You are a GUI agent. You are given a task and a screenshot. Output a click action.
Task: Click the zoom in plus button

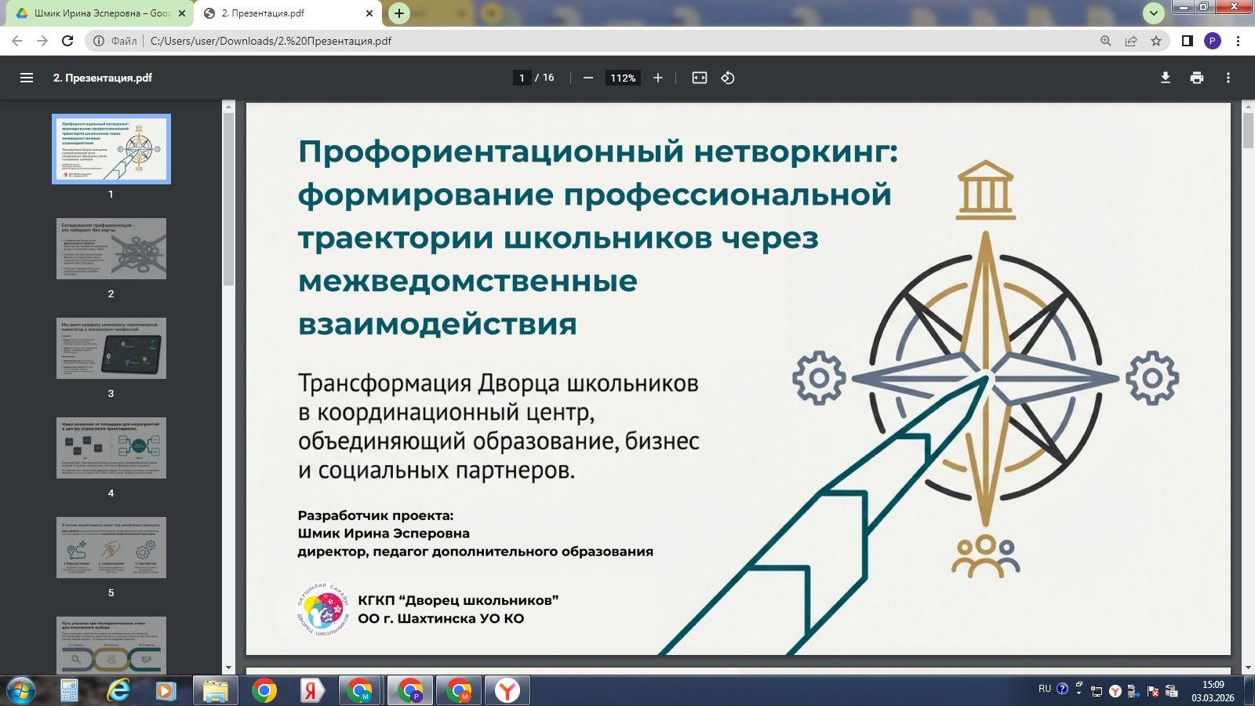pyautogui.click(x=658, y=78)
